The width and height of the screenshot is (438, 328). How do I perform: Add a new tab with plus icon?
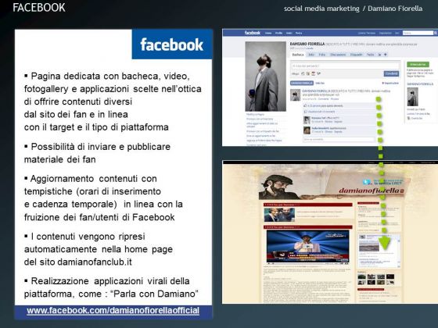tap(385, 55)
